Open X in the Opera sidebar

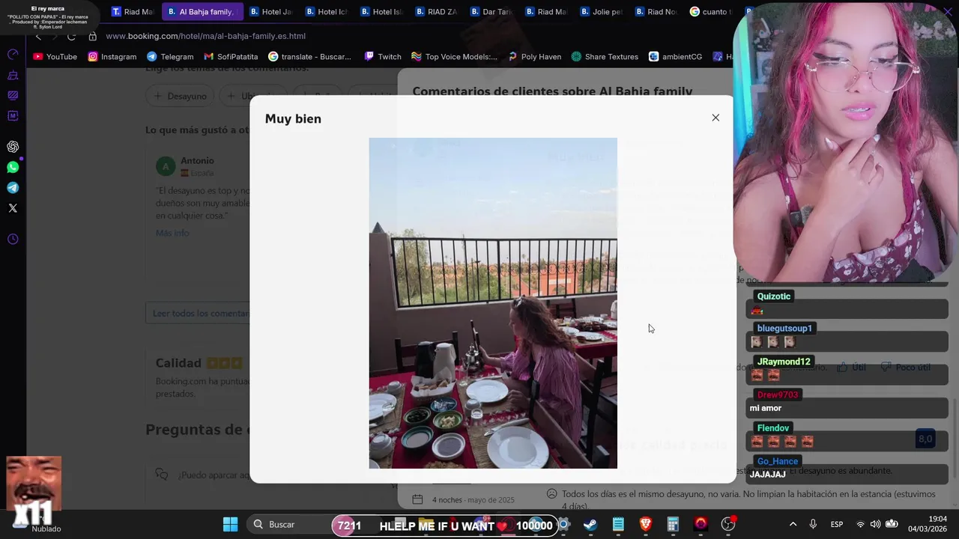(x=13, y=208)
